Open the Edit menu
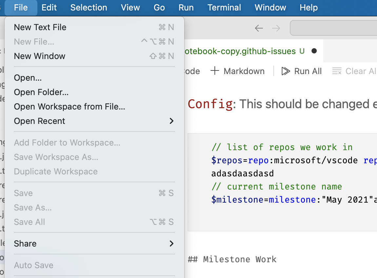Viewport: 377px width, 278px height. (x=49, y=7)
